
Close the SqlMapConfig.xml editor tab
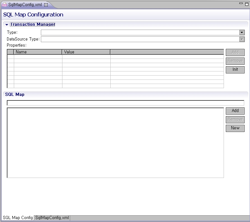tap(46, 5)
